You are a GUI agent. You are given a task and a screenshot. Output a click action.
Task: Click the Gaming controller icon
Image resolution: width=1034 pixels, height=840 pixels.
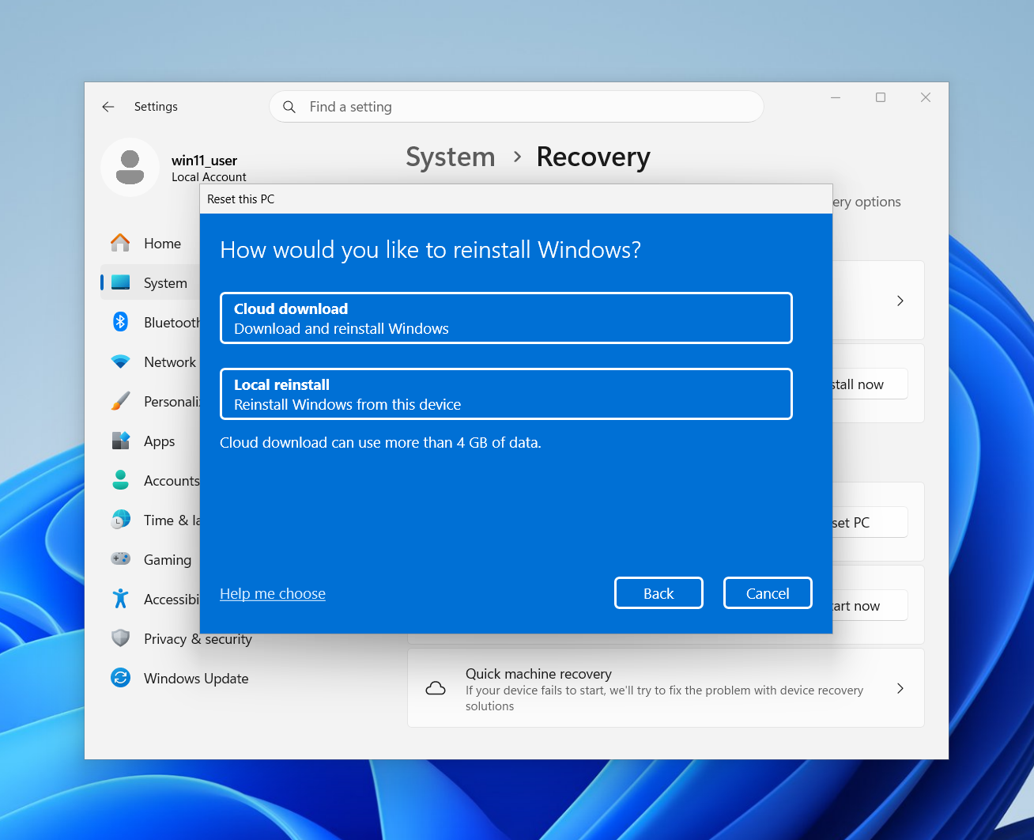click(x=120, y=558)
